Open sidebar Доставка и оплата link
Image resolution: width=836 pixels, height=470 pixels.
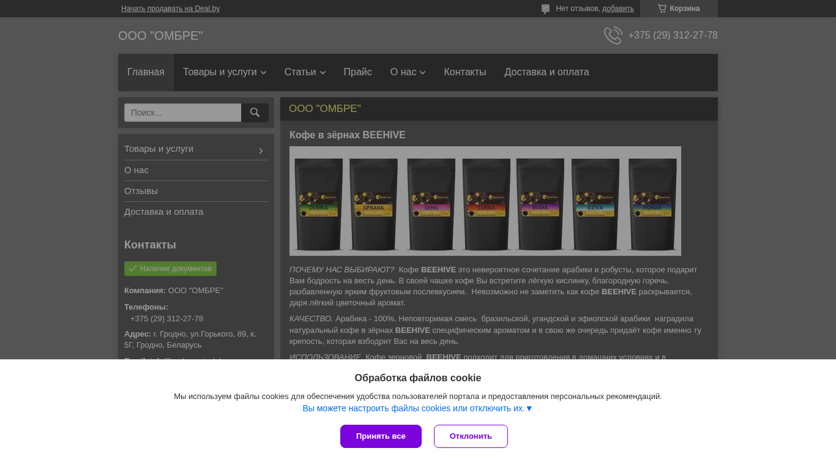[164, 212]
